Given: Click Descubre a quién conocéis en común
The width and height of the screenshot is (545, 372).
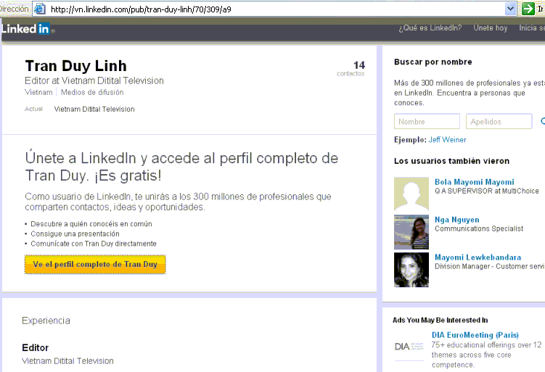Looking at the screenshot, I should (91, 223).
